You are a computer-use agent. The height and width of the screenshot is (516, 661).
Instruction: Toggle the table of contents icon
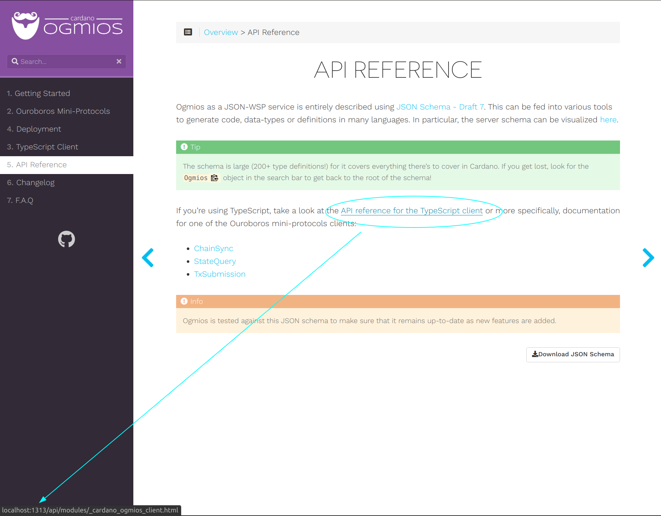[x=188, y=32]
